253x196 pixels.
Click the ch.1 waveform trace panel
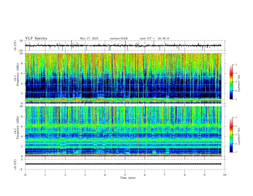click(x=126, y=45)
